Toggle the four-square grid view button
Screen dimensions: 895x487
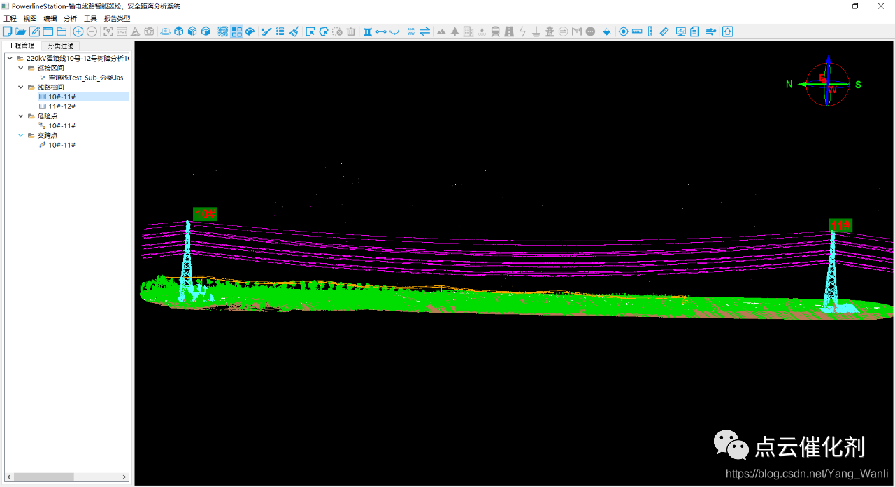click(x=237, y=31)
